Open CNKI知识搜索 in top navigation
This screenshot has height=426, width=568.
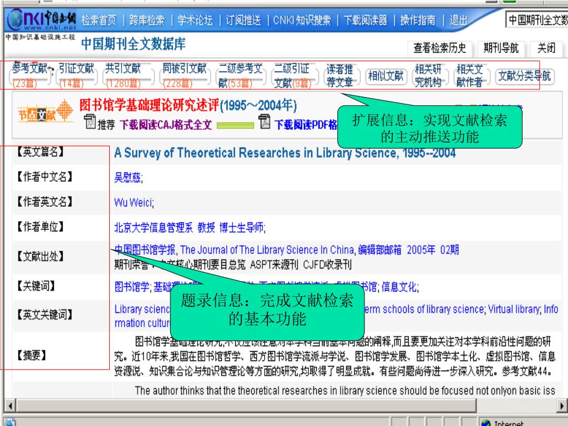click(x=302, y=20)
